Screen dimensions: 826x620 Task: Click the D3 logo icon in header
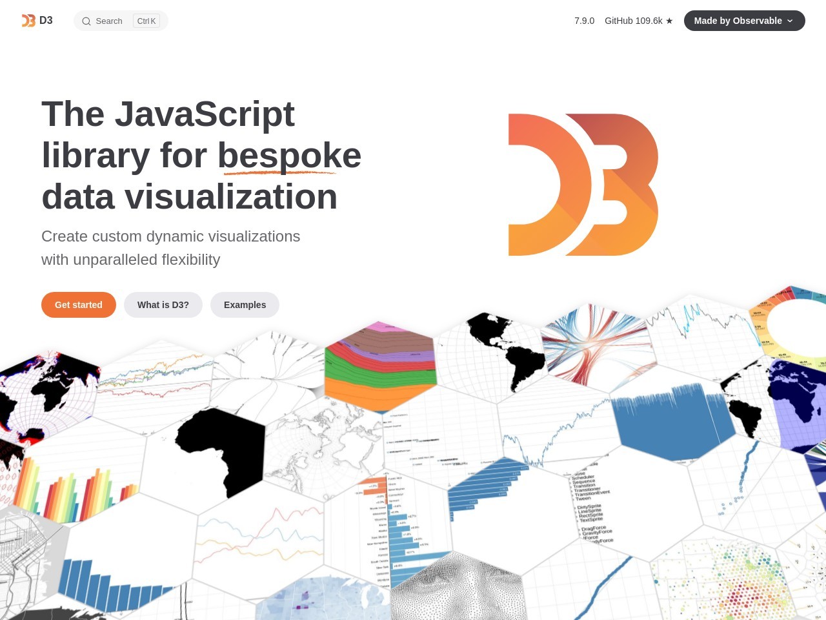pyautogui.click(x=28, y=21)
